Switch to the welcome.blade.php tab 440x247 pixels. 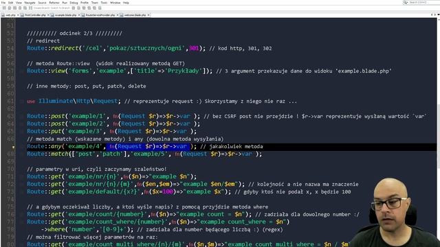click(135, 15)
